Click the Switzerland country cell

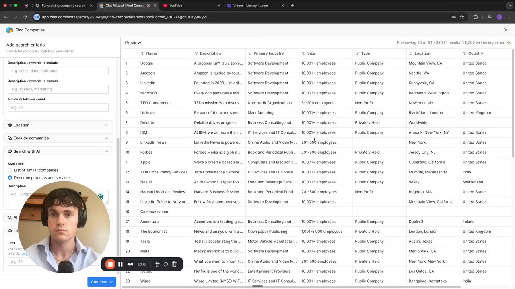[486, 182]
